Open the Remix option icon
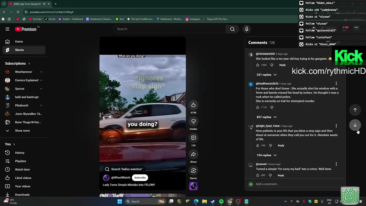 193,171
